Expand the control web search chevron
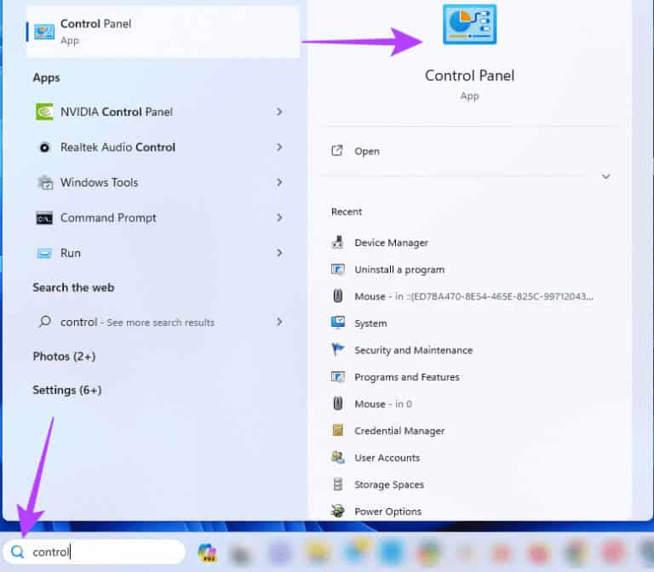 point(279,322)
